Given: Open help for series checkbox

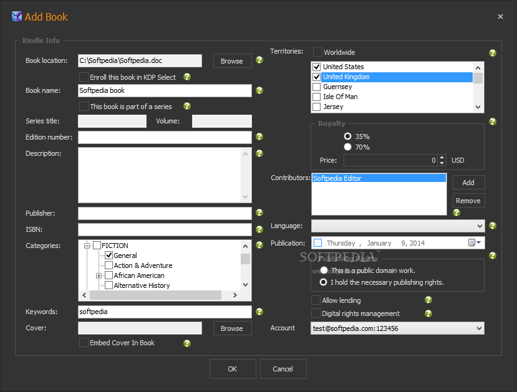Looking at the screenshot, I should click(x=187, y=106).
